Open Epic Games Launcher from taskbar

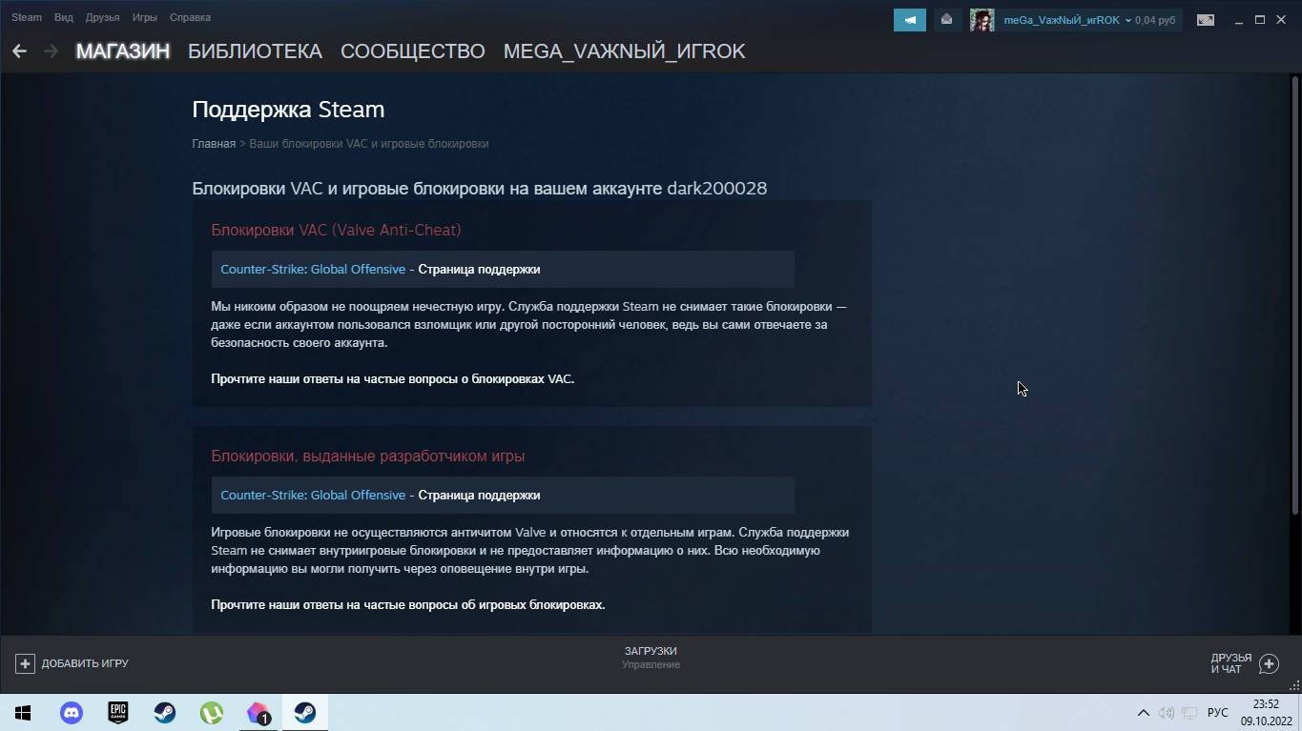(x=117, y=713)
